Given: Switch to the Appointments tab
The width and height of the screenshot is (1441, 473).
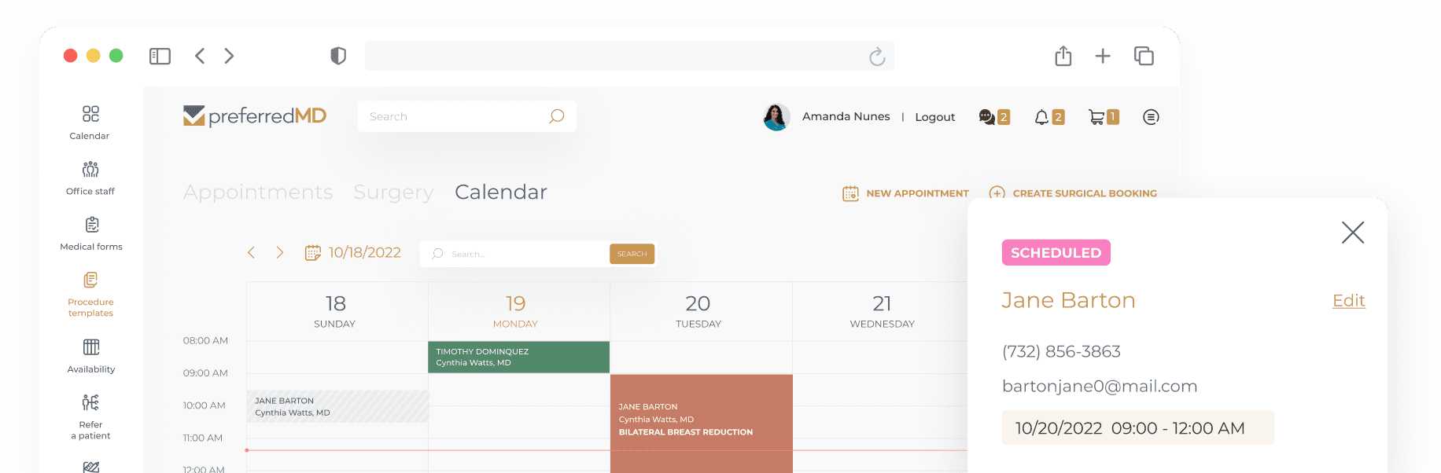Looking at the screenshot, I should point(258,192).
